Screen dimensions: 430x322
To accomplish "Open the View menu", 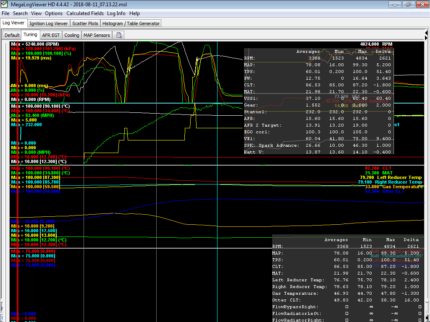I will click(36, 13).
